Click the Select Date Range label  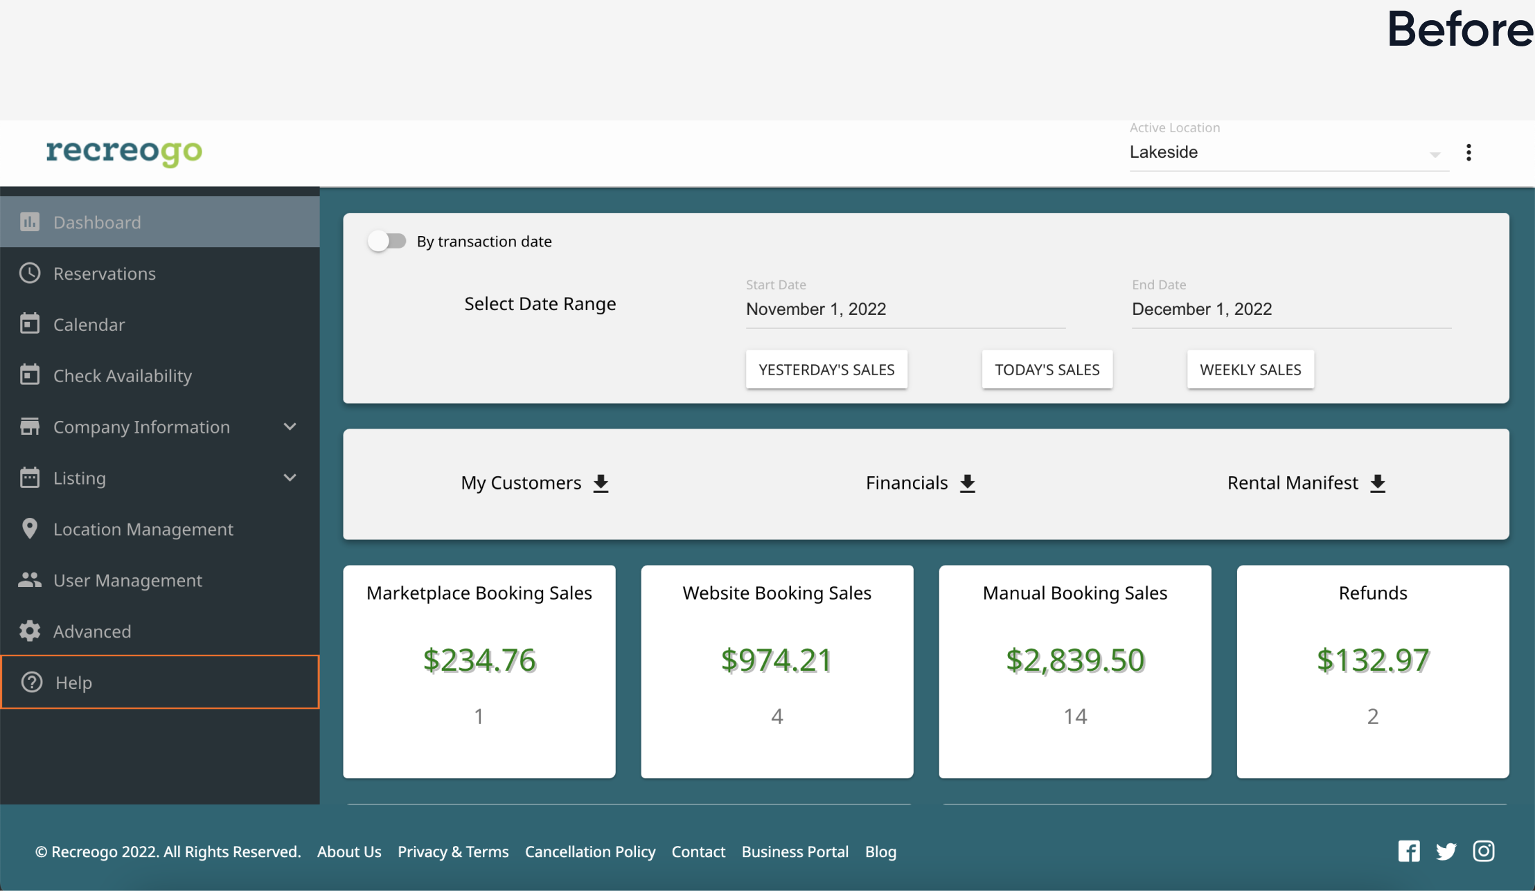pyautogui.click(x=540, y=304)
